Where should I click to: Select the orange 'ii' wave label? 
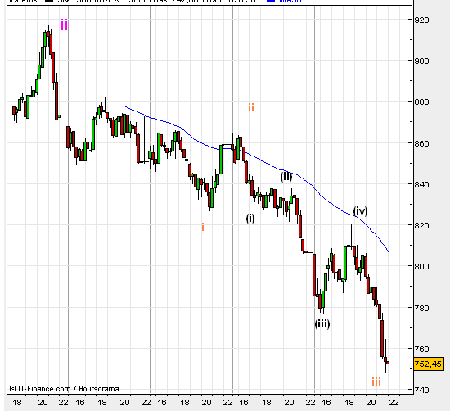point(251,108)
